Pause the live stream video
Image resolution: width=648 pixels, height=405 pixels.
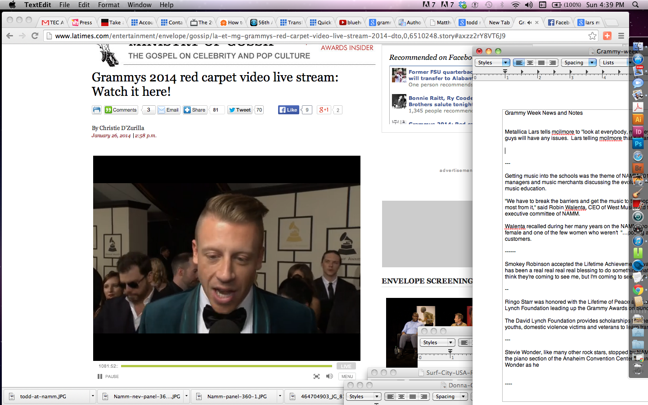click(x=108, y=376)
